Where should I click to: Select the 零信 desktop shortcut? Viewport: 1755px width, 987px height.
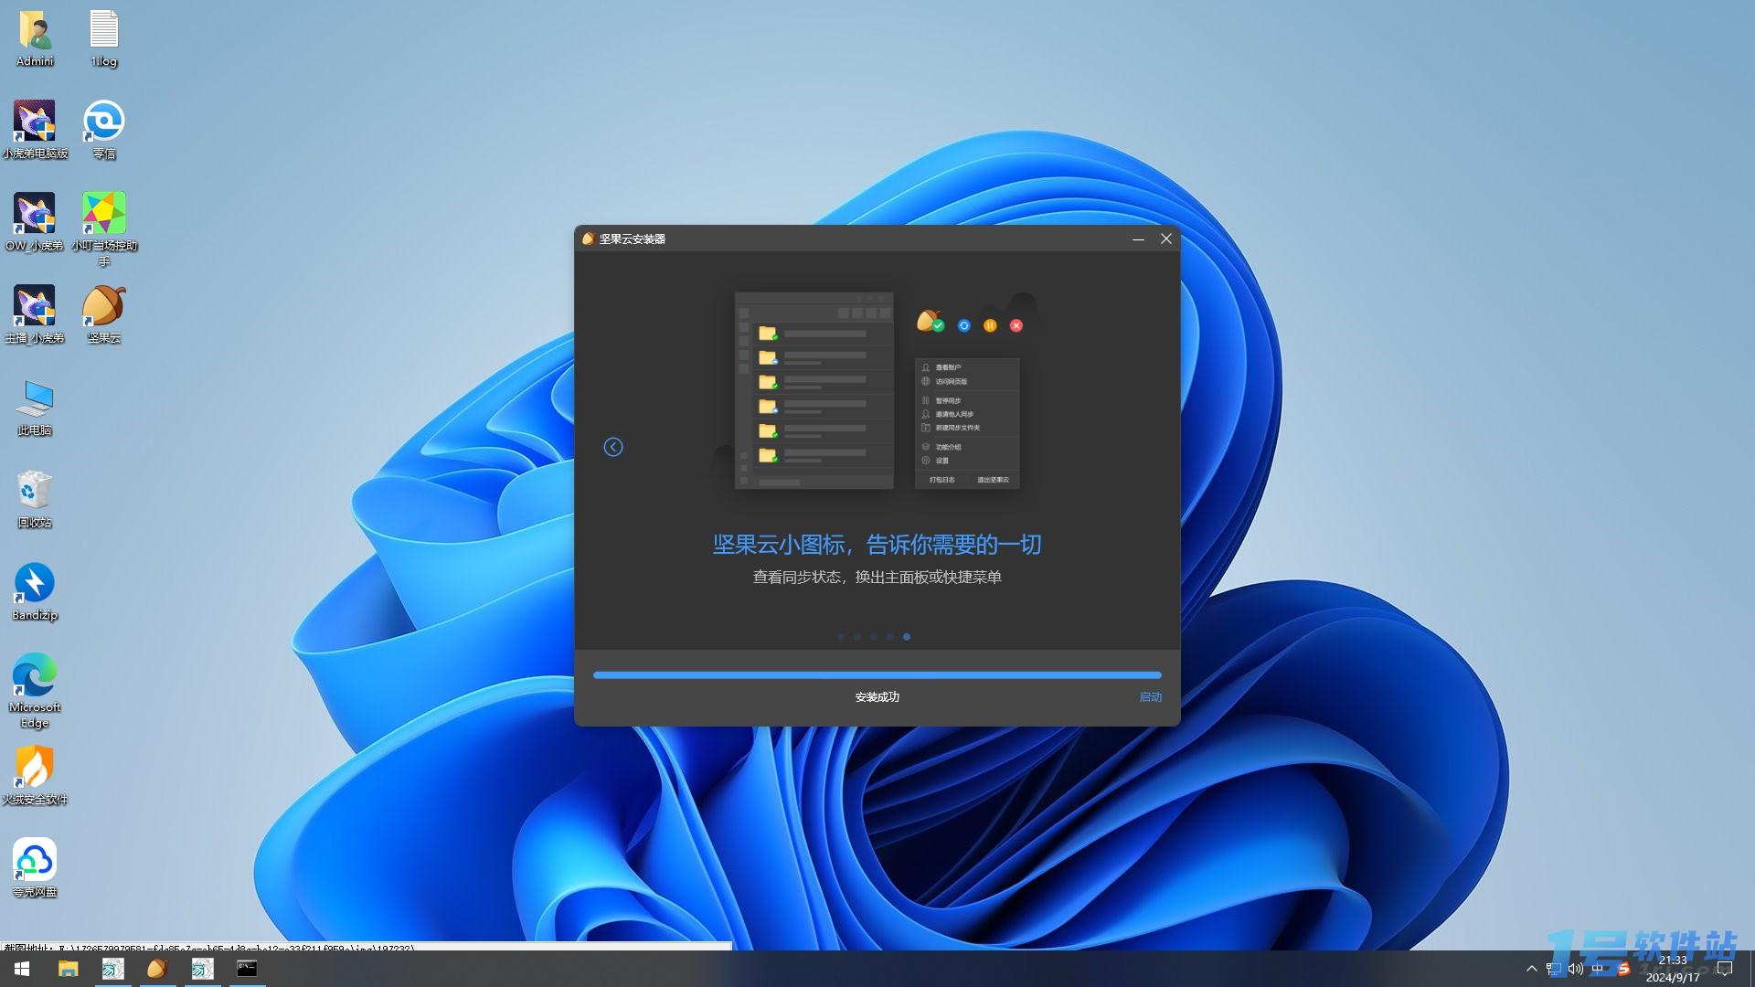104,130
